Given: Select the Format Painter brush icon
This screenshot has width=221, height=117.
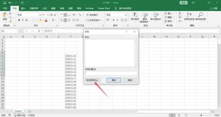Looking at the screenshot, I should pyautogui.click(x=10, y=22).
